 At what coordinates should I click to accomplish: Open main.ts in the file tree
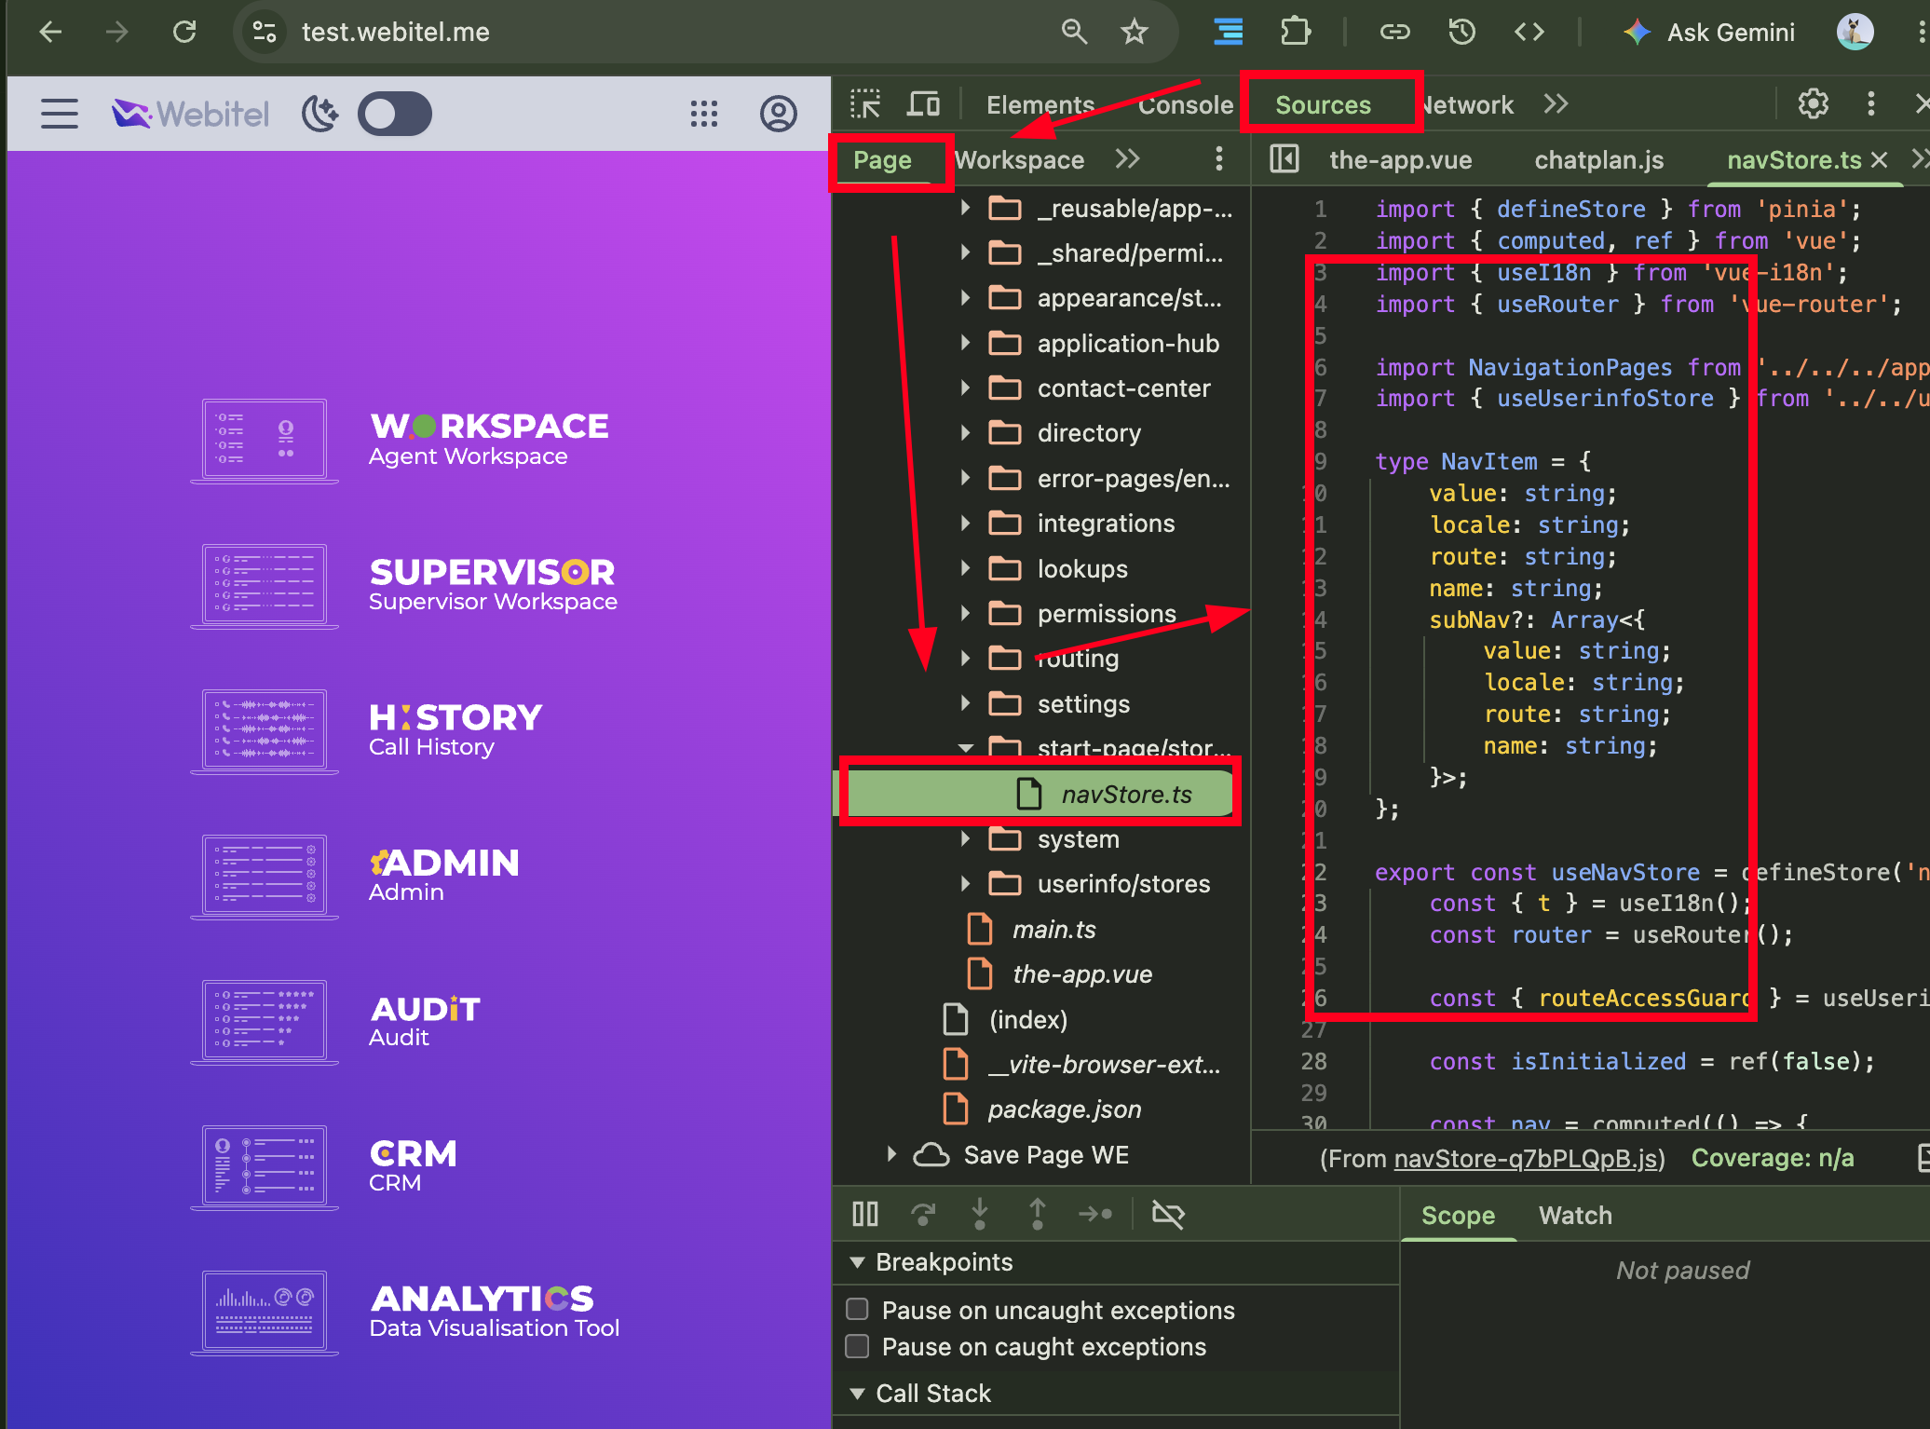(1053, 929)
